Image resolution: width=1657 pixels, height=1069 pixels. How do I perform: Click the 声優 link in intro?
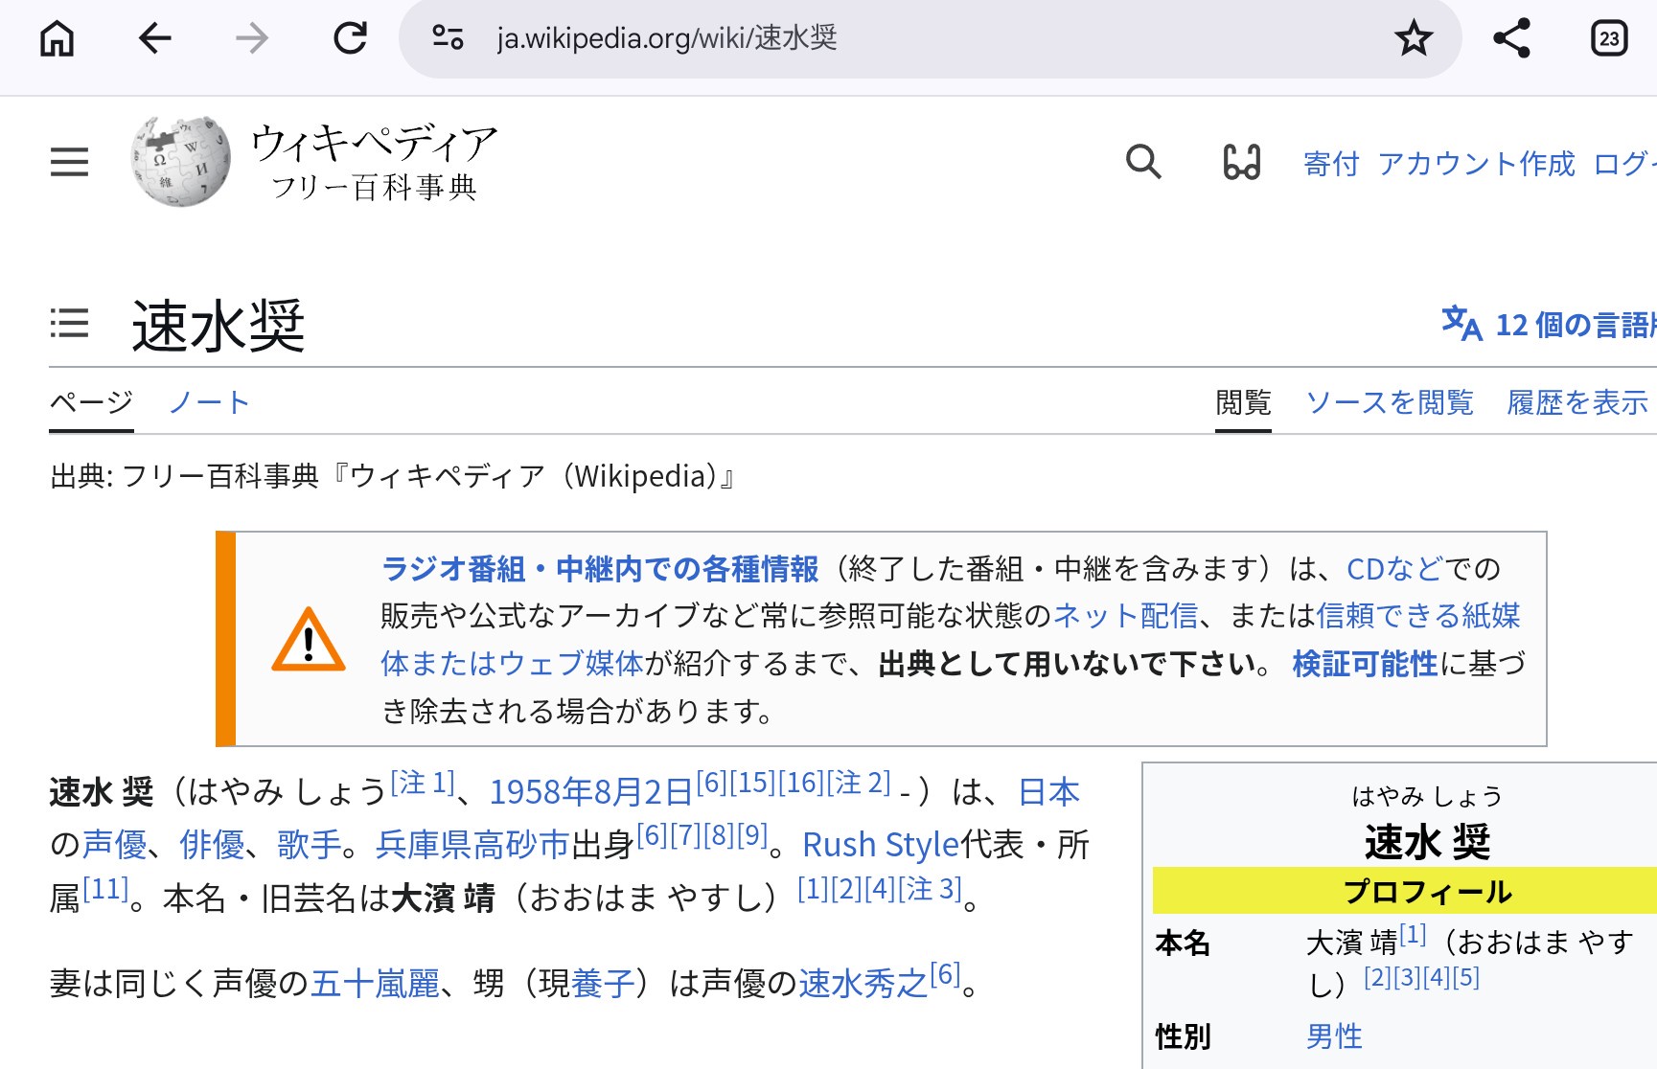click(114, 845)
